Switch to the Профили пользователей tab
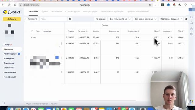The image size is (195, 110). [138, 12]
